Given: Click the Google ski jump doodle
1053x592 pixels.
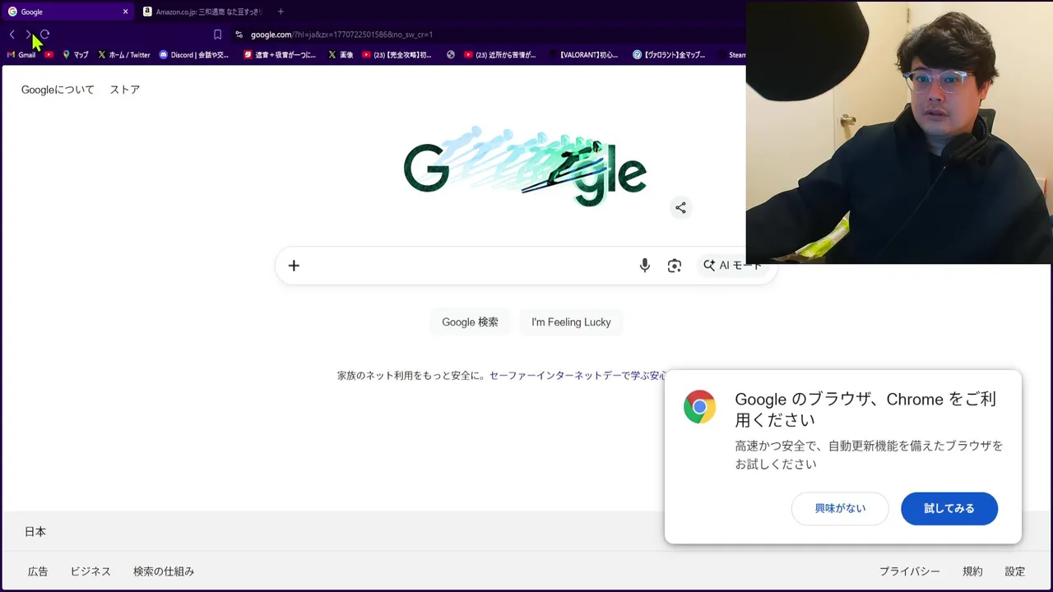Looking at the screenshot, I should click(525, 167).
